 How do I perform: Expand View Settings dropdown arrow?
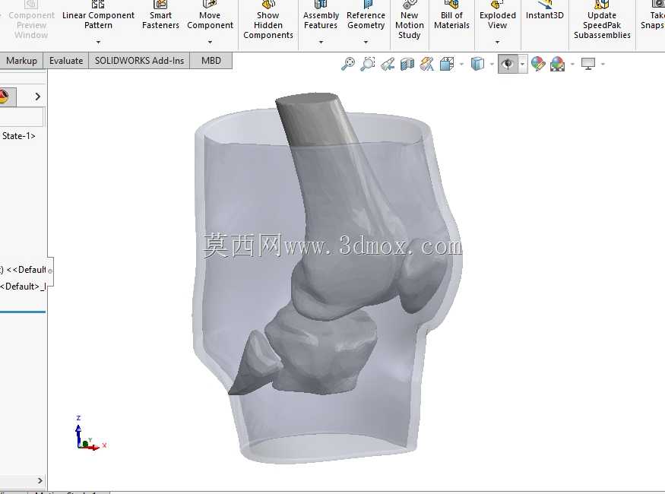tap(603, 64)
